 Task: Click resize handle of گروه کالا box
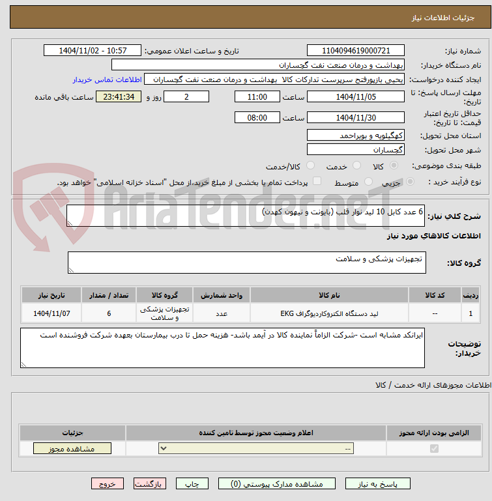pos(71,270)
